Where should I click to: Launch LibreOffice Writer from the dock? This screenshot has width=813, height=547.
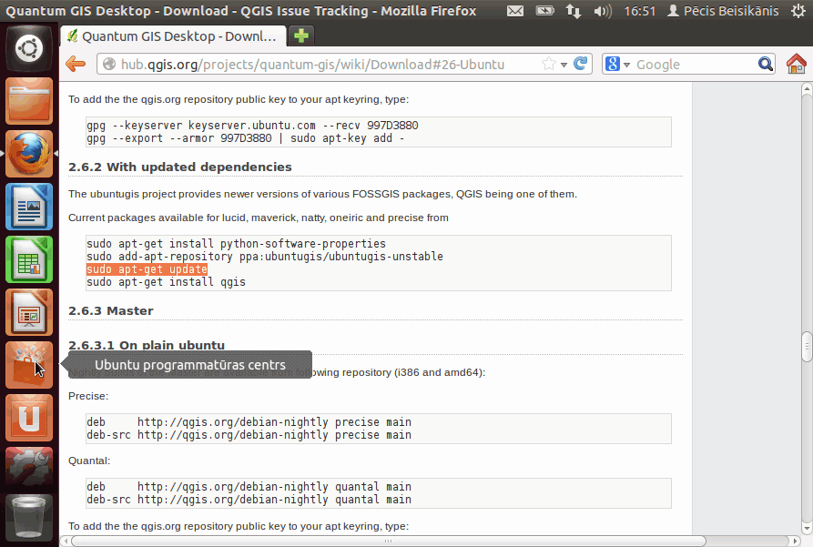tap(29, 207)
